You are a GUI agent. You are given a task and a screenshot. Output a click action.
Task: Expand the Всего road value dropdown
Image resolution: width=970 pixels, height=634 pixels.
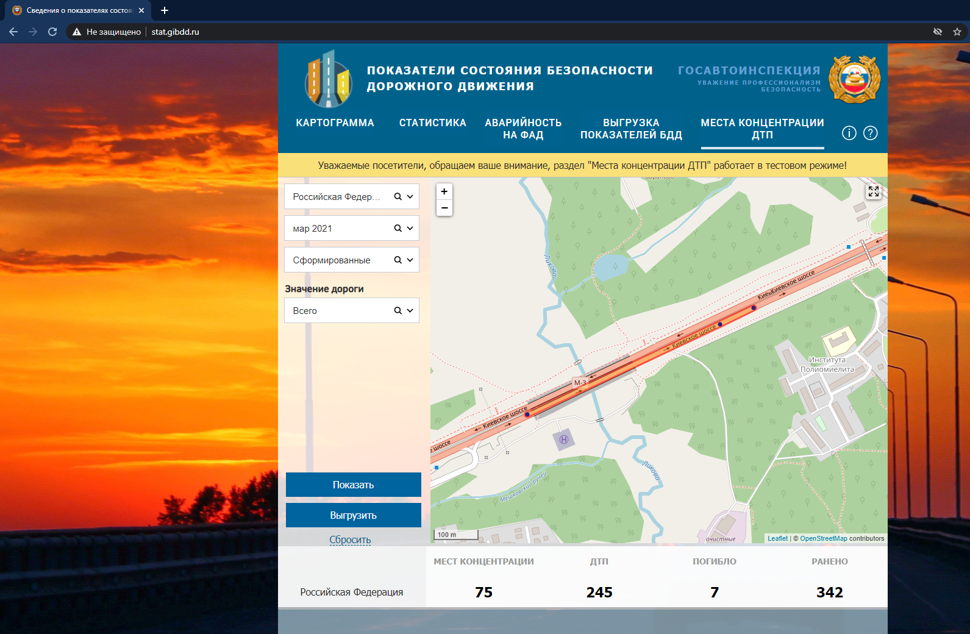pyautogui.click(x=410, y=311)
